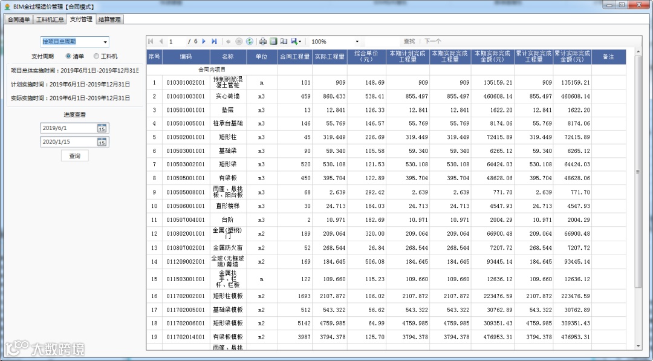Refresh the report with green arrows icon

250,41
